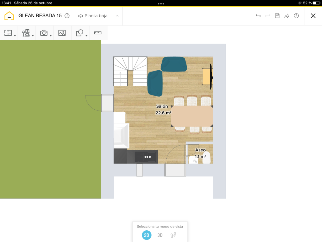322x242 pixels.
Task: Expand the camera tool dropdown arrow
Action: 51,36
